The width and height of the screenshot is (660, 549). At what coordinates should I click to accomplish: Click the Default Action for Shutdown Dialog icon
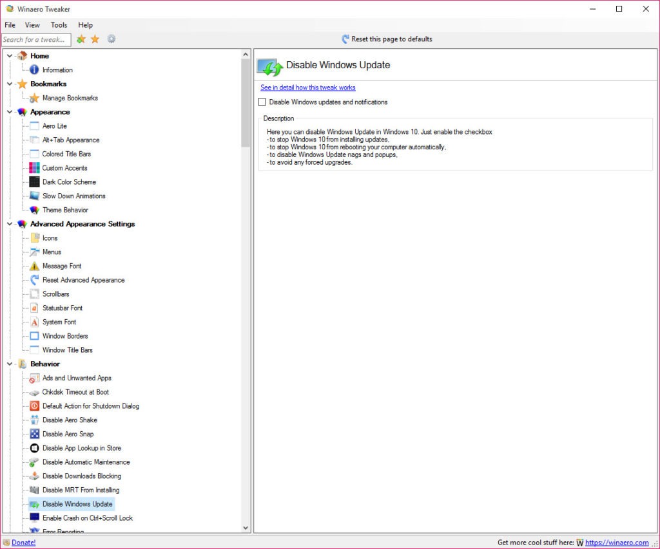point(34,406)
